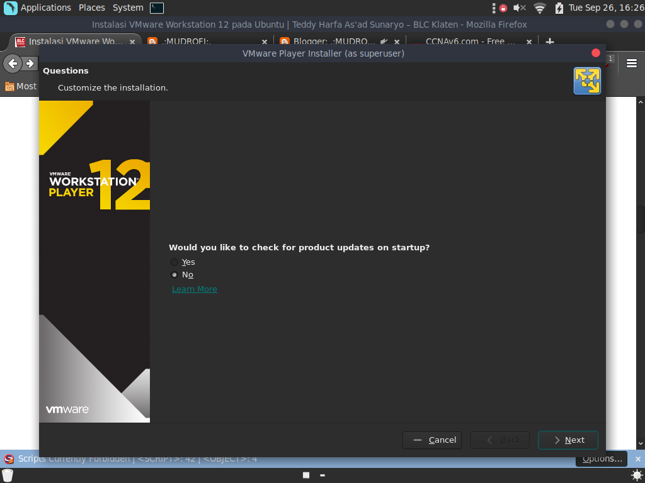Close the CCNAv6.com tab

[x=529, y=42]
